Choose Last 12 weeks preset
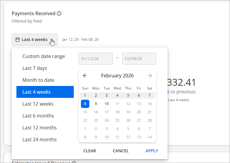The width and height of the screenshot is (230, 163). [x=38, y=104]
